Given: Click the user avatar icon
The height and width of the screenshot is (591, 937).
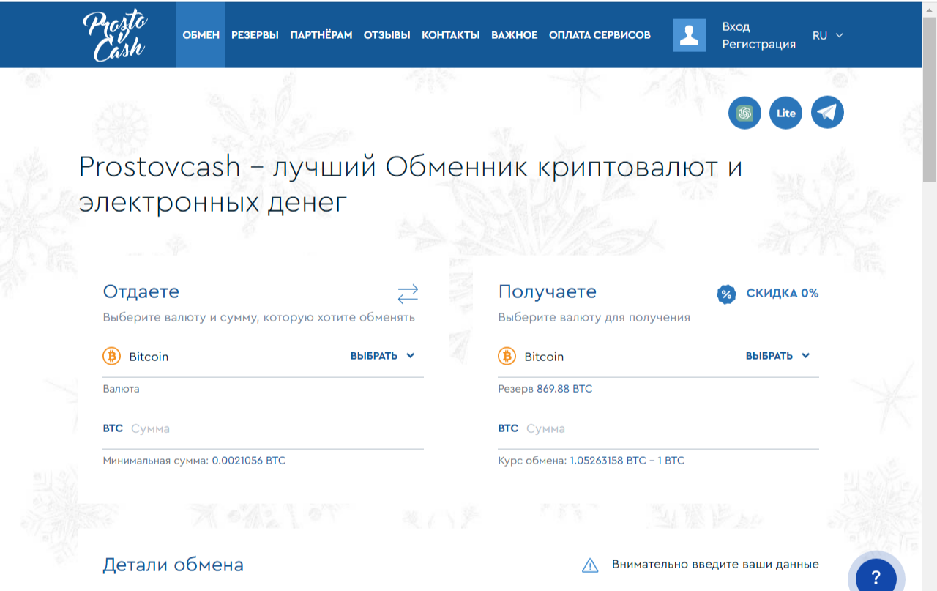Looking at the screenshot, I should (x=689, y=35).
